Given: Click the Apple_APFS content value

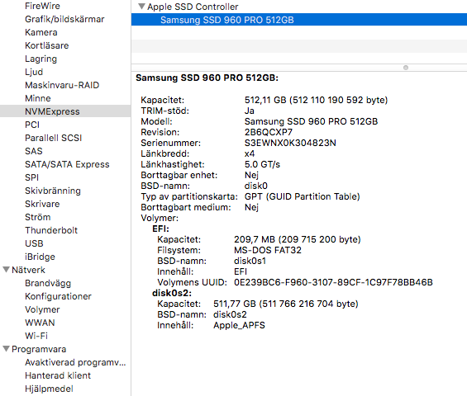Looking at the screenshot, I should coord(239,325).
